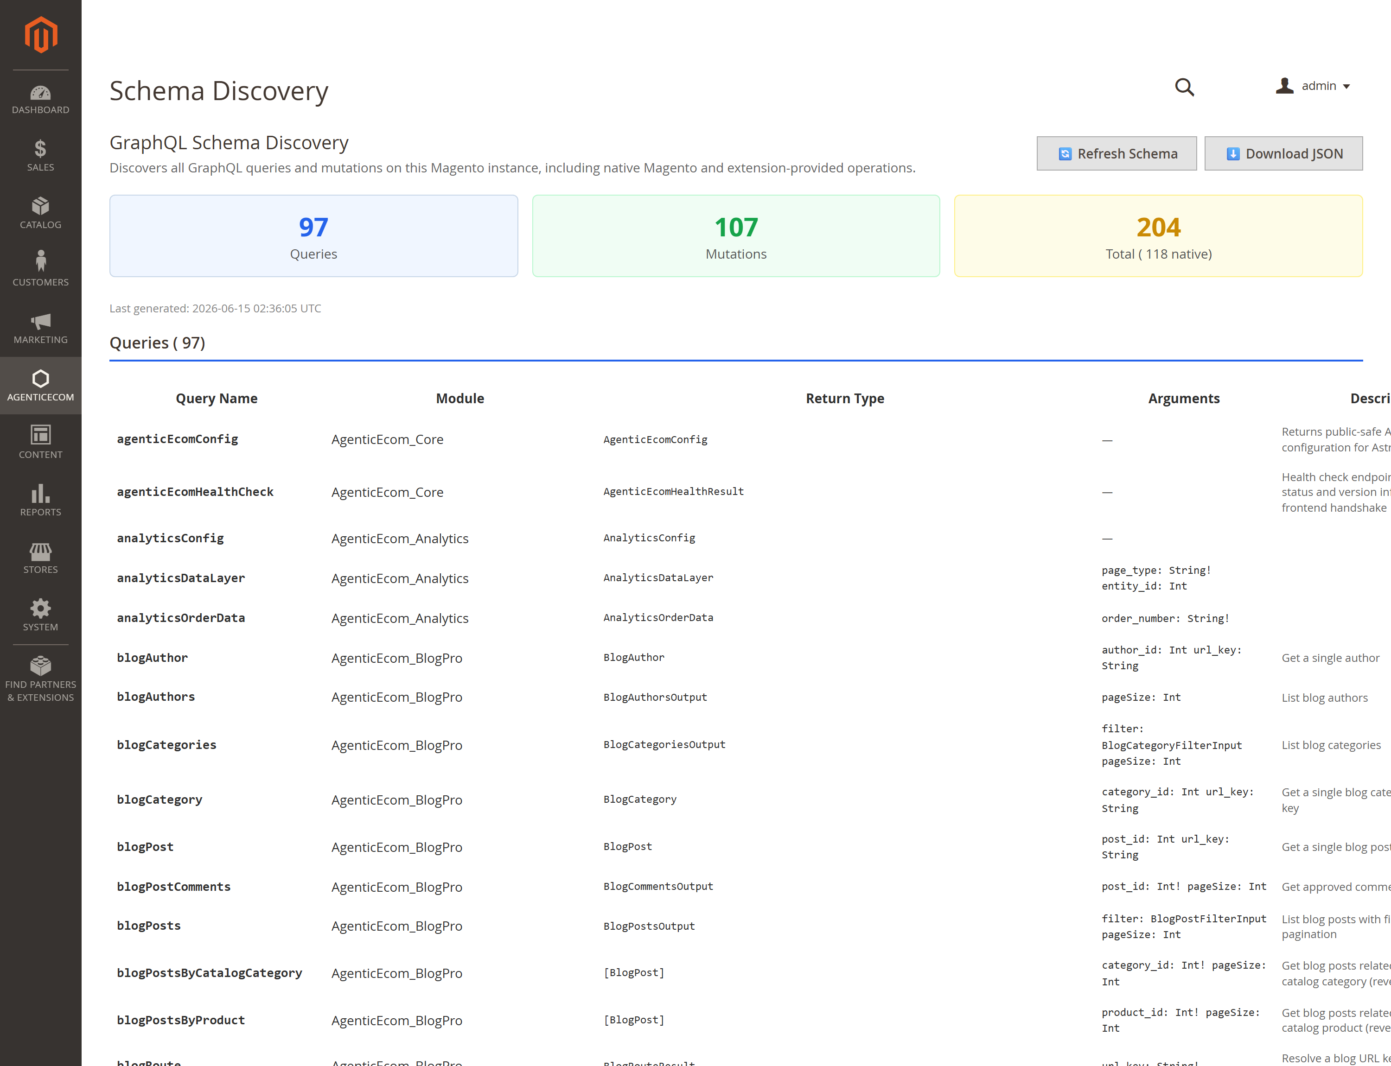The image size is (1391, 1066).
Task: Click the 107 Mutations stat card
Action: click(736, 236)
